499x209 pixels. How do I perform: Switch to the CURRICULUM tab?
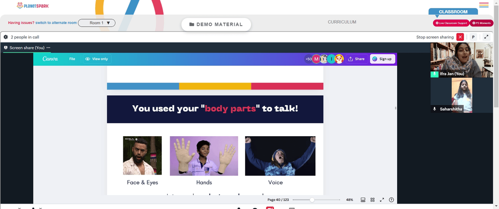click(342, 22)
